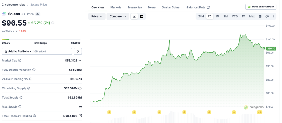This screenshot has height=123, width=282.
Task: Click the #7 rank badge
Action: [x=38, y=14]
